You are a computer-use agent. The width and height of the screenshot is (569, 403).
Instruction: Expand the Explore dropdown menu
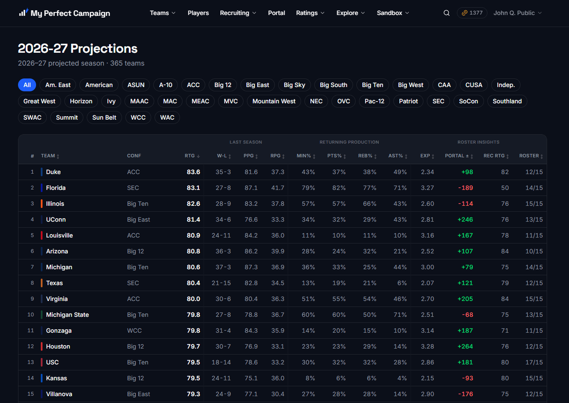[350, 13]
